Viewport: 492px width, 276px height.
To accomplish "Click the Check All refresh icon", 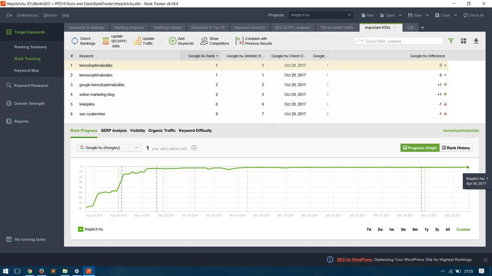I will (465, 15).
